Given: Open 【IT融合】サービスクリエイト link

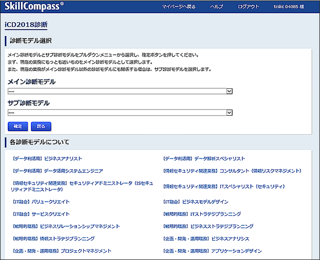Looking at the screenshot, I should pyautogui.click(x=40, y=214).
